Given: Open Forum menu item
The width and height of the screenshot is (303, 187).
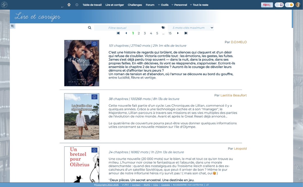Looking at the screenshot, I should click(150, 5).
